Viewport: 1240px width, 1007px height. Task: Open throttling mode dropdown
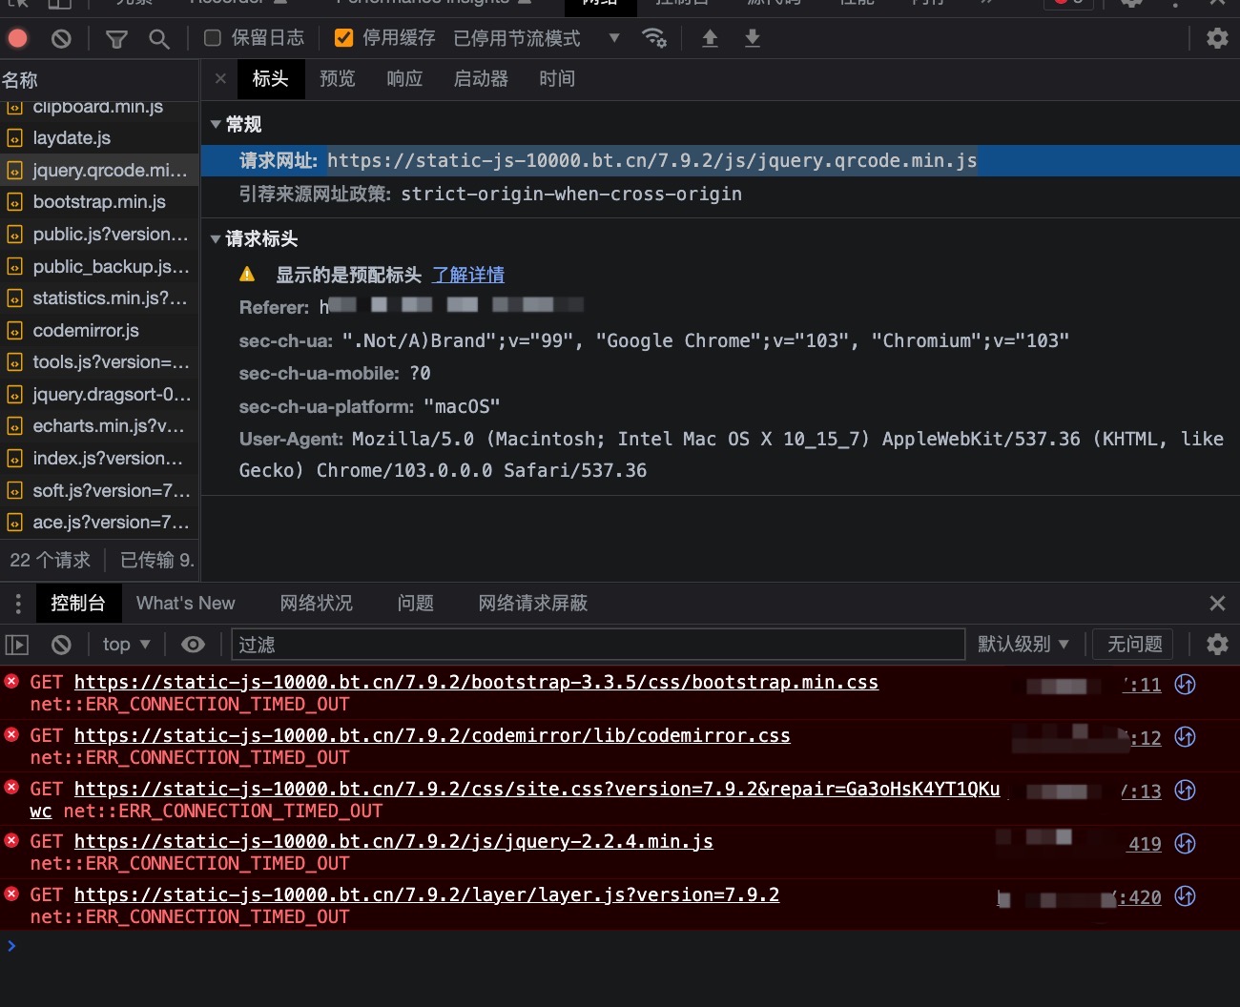[x=537, y=38]
